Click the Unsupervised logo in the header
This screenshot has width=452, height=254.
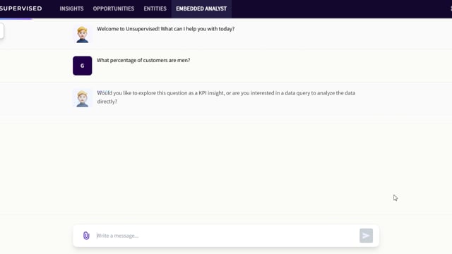tap(20, 8)
